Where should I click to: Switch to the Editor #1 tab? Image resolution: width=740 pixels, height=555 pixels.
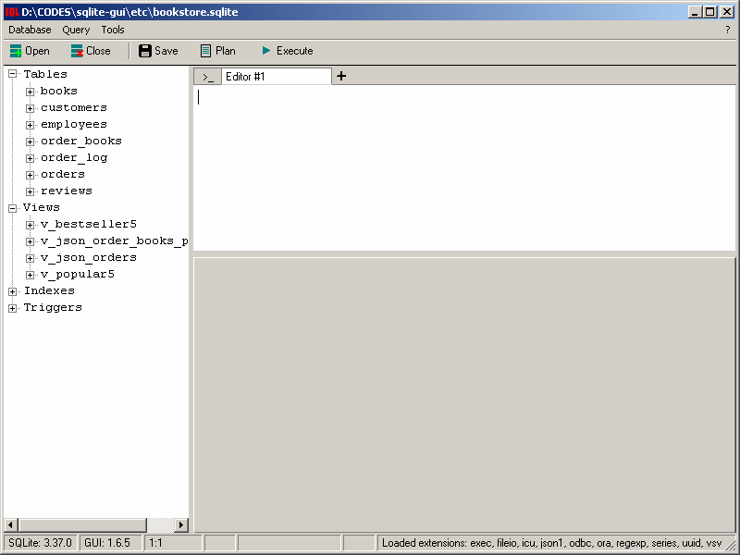point(276,77)
